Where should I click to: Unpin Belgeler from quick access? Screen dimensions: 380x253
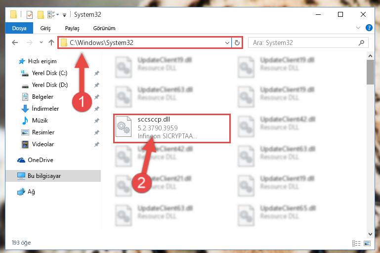click(x=97, y=97)
